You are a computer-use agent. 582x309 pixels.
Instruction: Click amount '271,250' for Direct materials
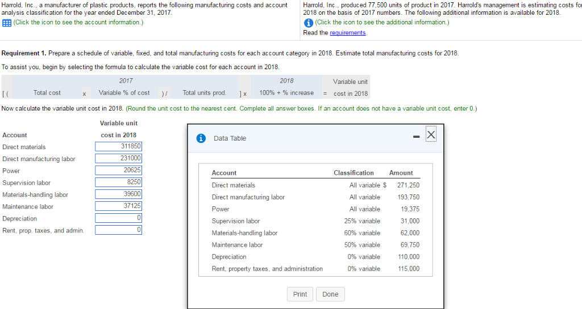pos(408,185)
